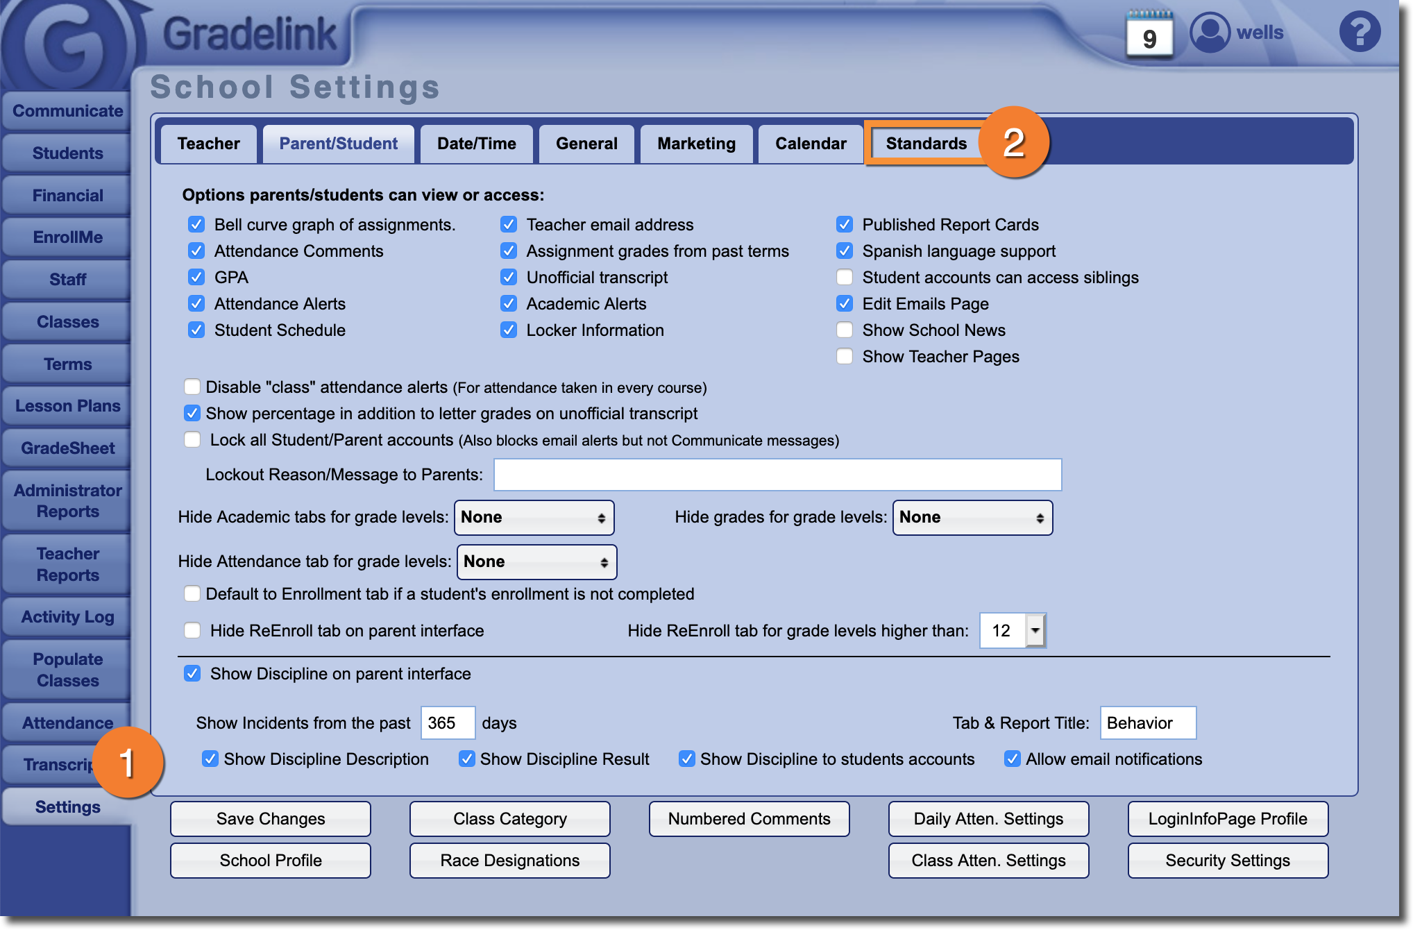Enable Show School News checkbox
Image resolution: width=1413 pixels, height=930 pixels.
(845, 330)
